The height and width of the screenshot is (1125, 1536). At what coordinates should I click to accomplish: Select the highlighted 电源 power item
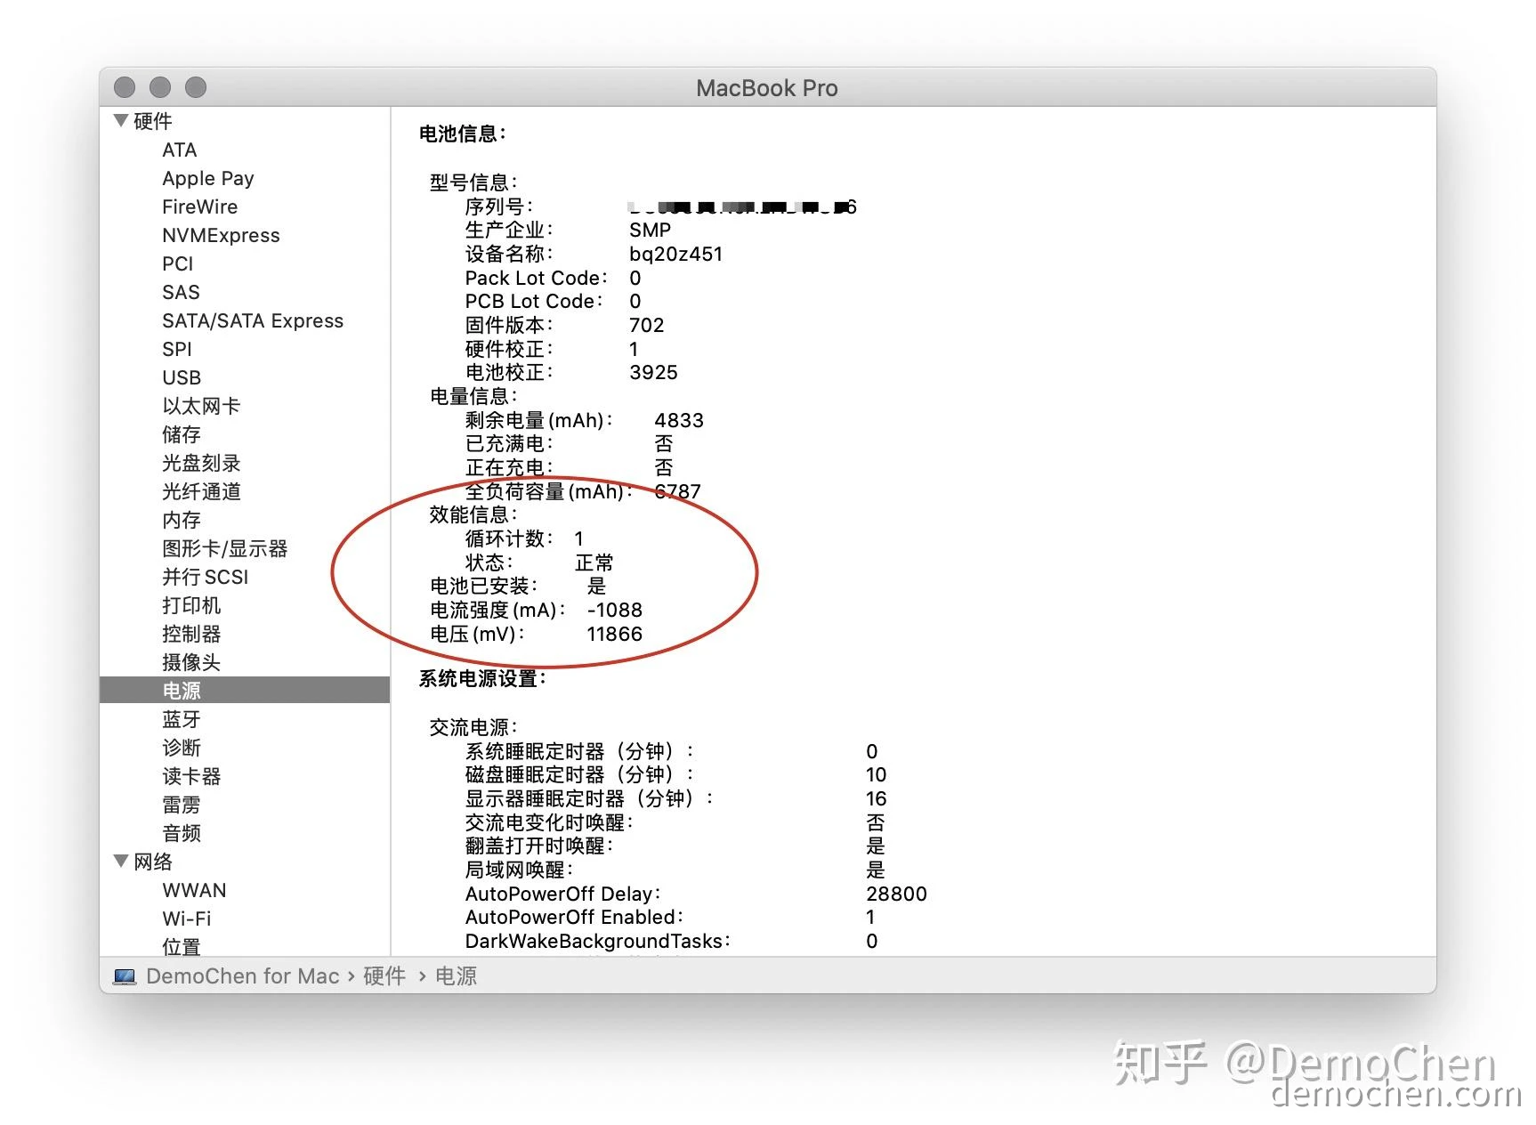point(245,690)
